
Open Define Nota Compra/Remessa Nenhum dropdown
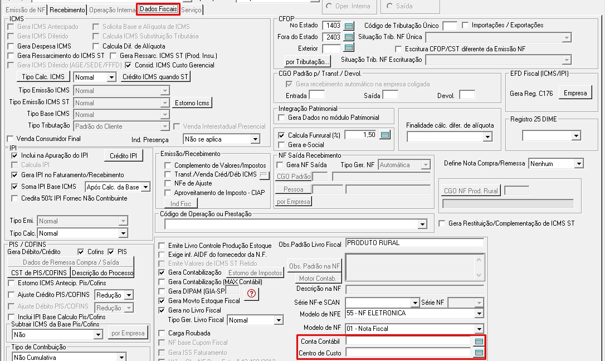click(x=578, y=164)
